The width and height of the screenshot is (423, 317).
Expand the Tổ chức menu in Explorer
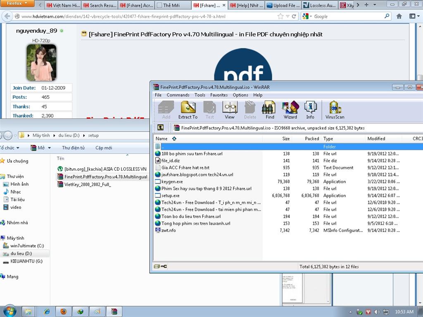coord(10,148)
